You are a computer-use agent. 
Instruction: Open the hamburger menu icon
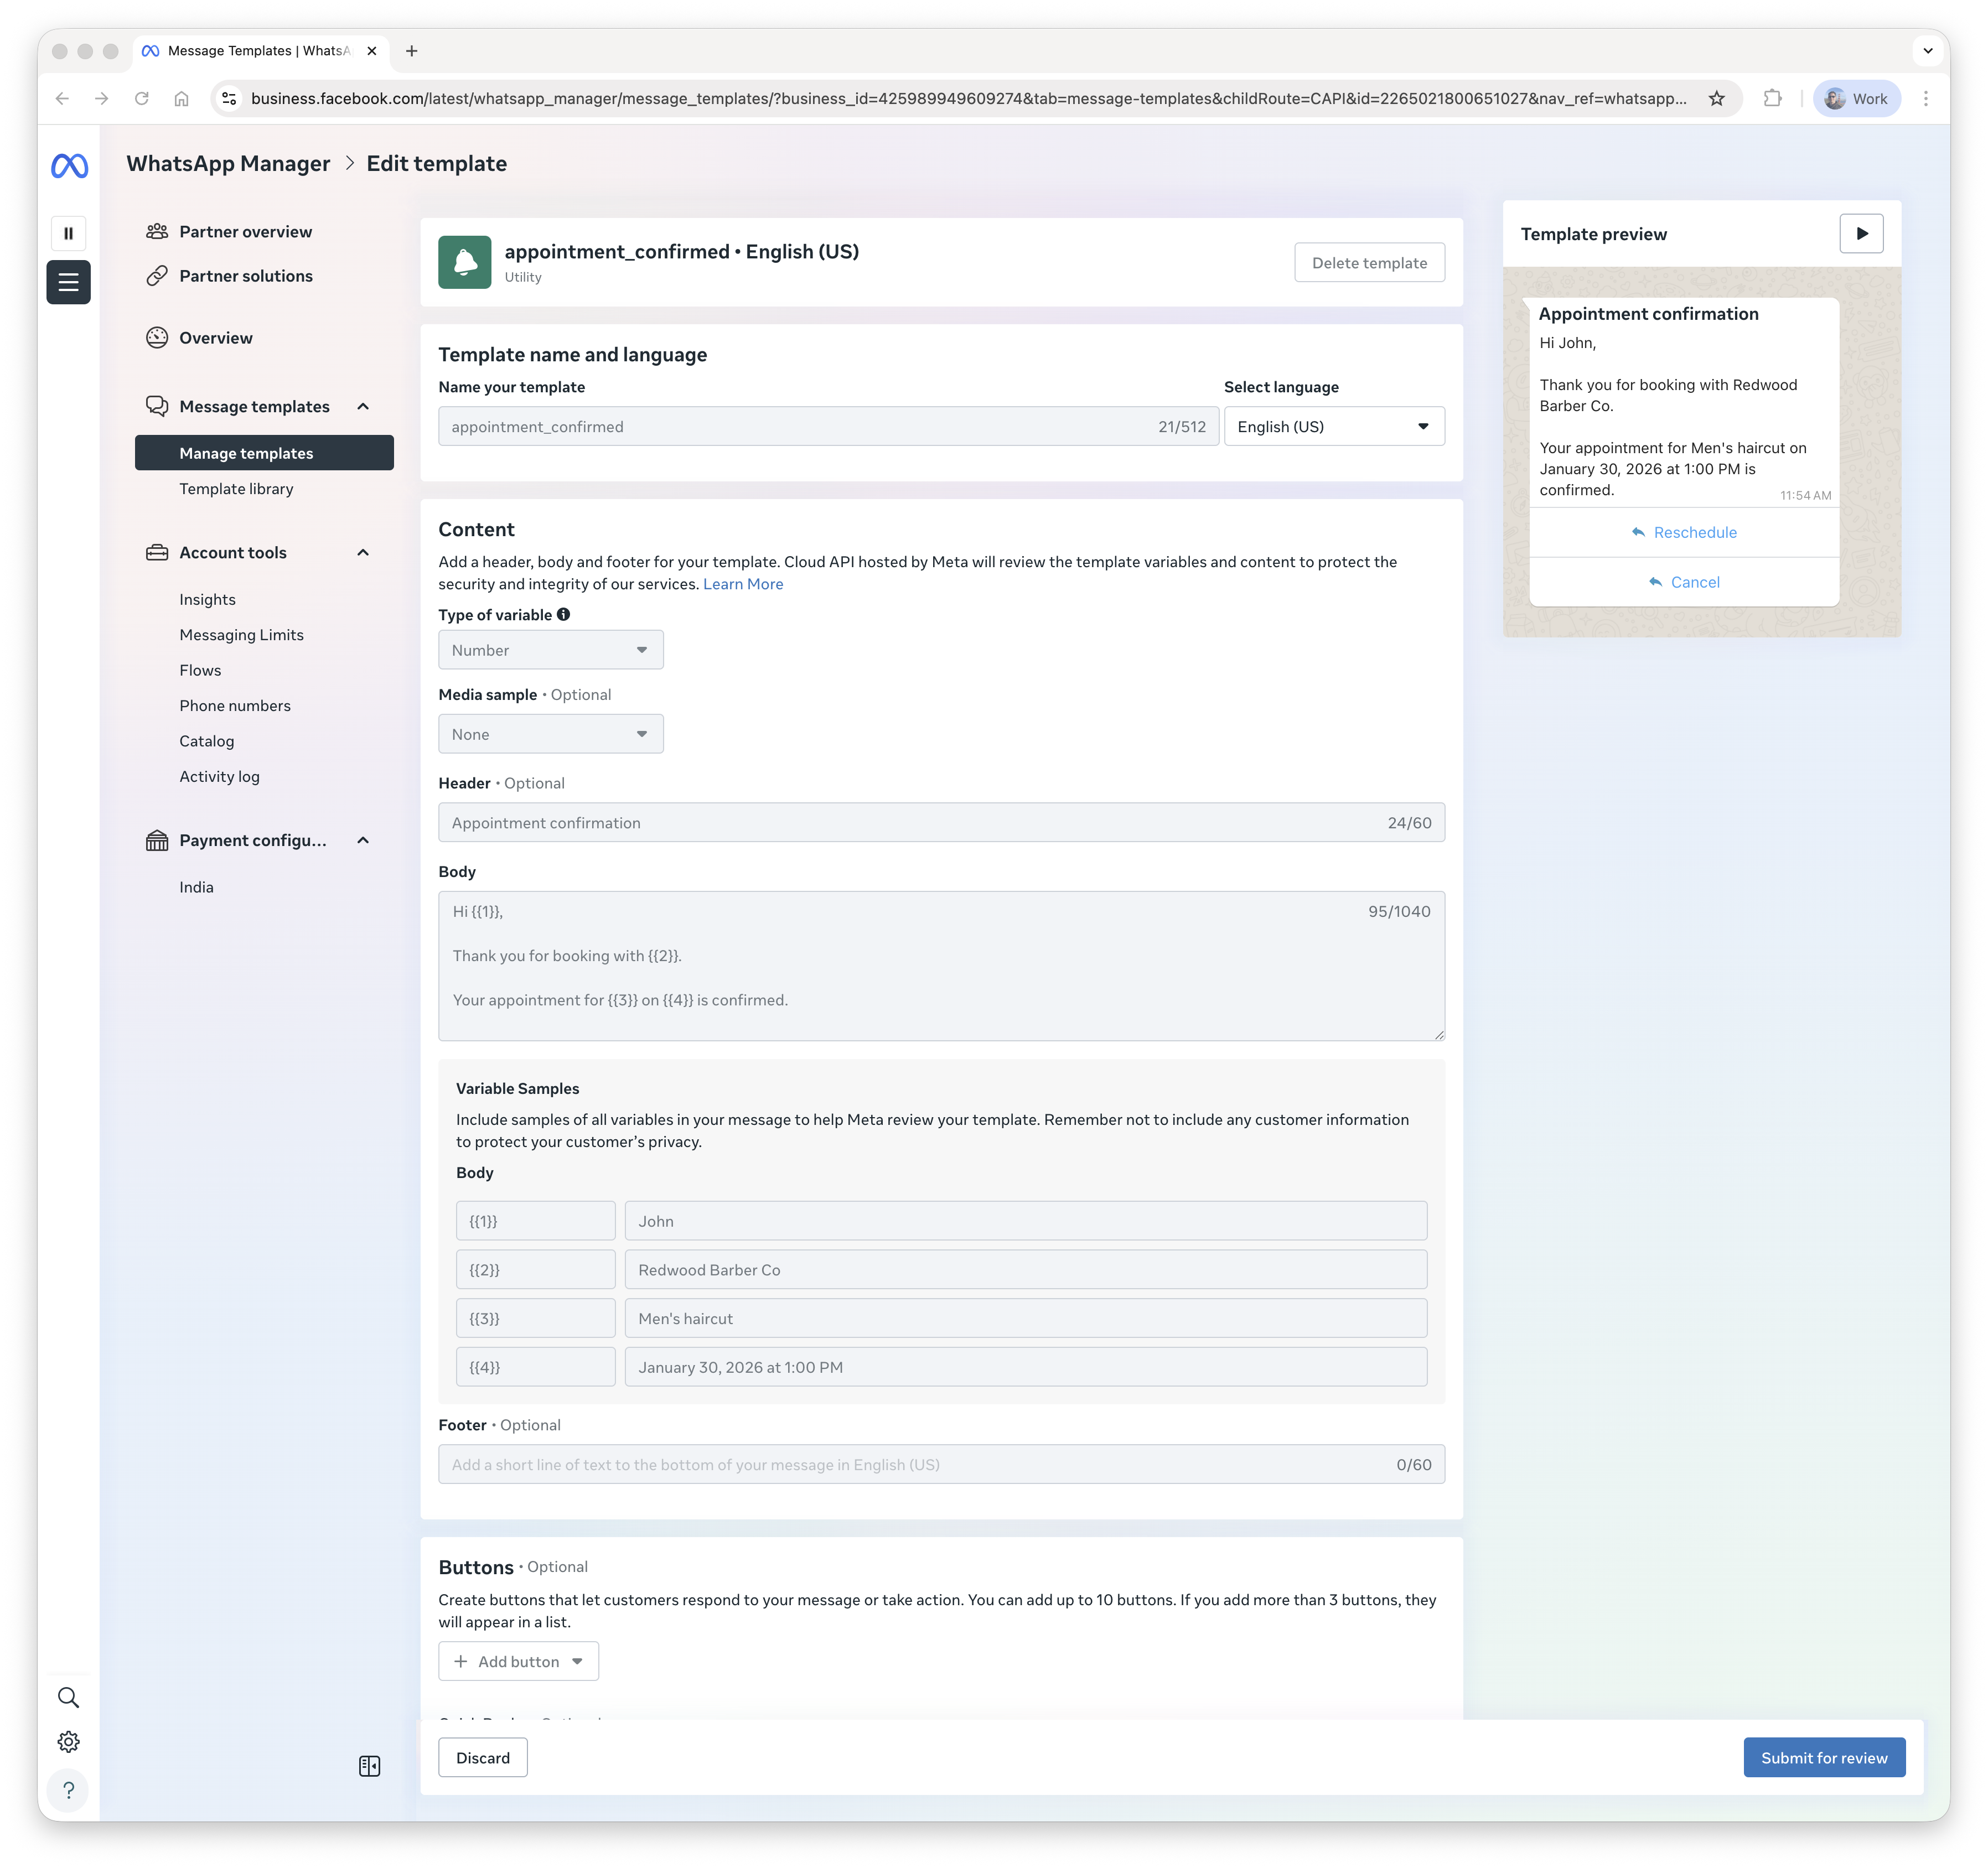point(68,282)
